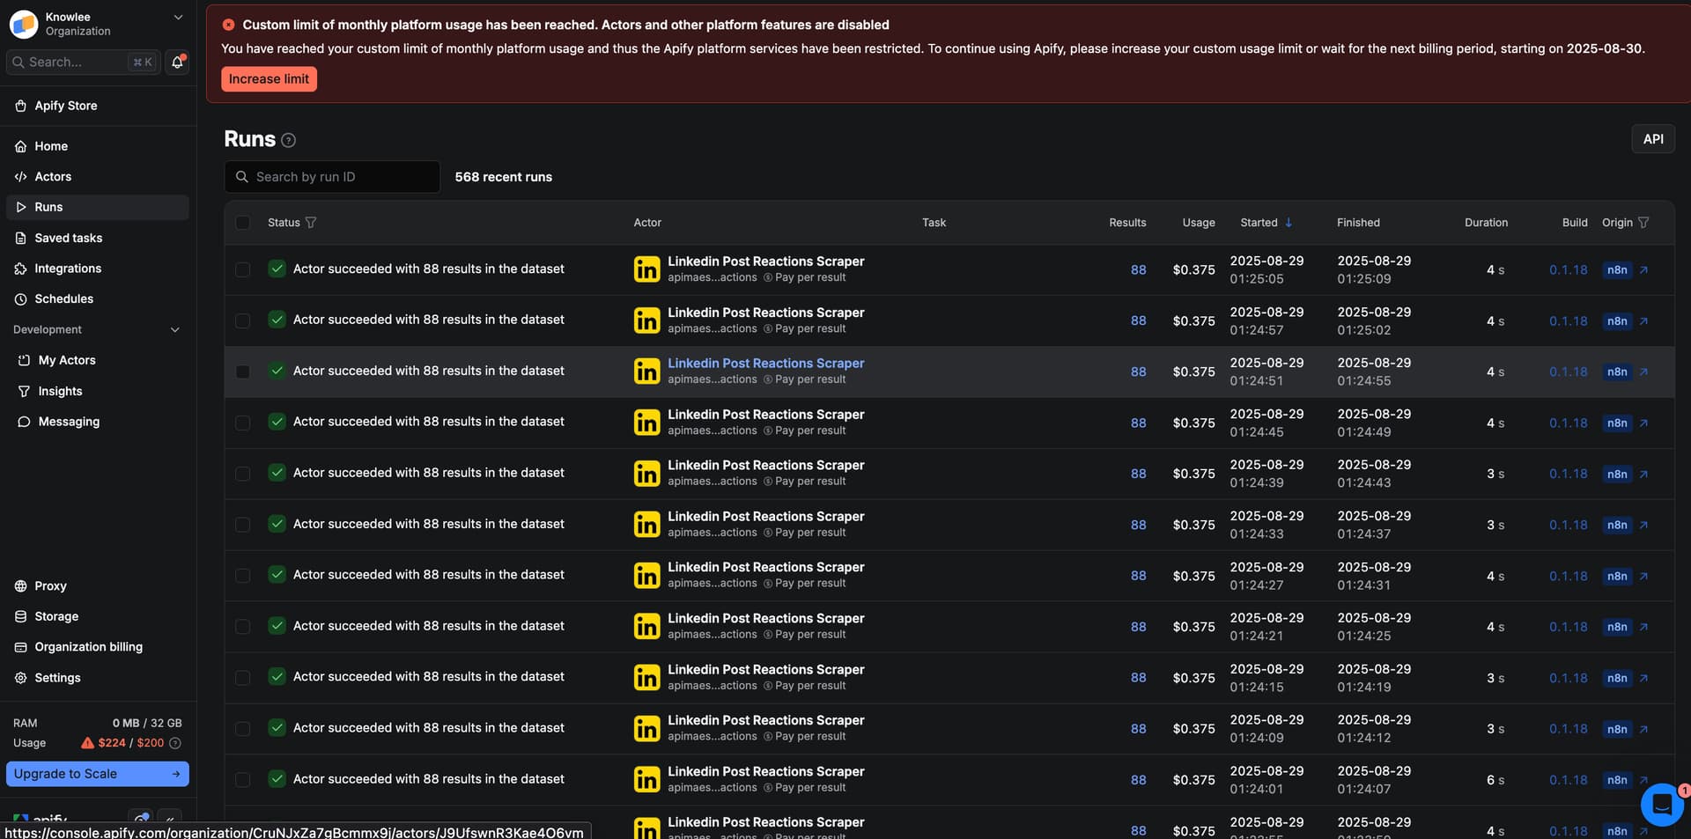The image size is (1691, 839).
Task: Click the Runs help question-mark icon
Action: point(288,140)
